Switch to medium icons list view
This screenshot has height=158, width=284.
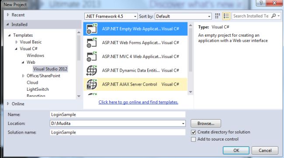226,16
